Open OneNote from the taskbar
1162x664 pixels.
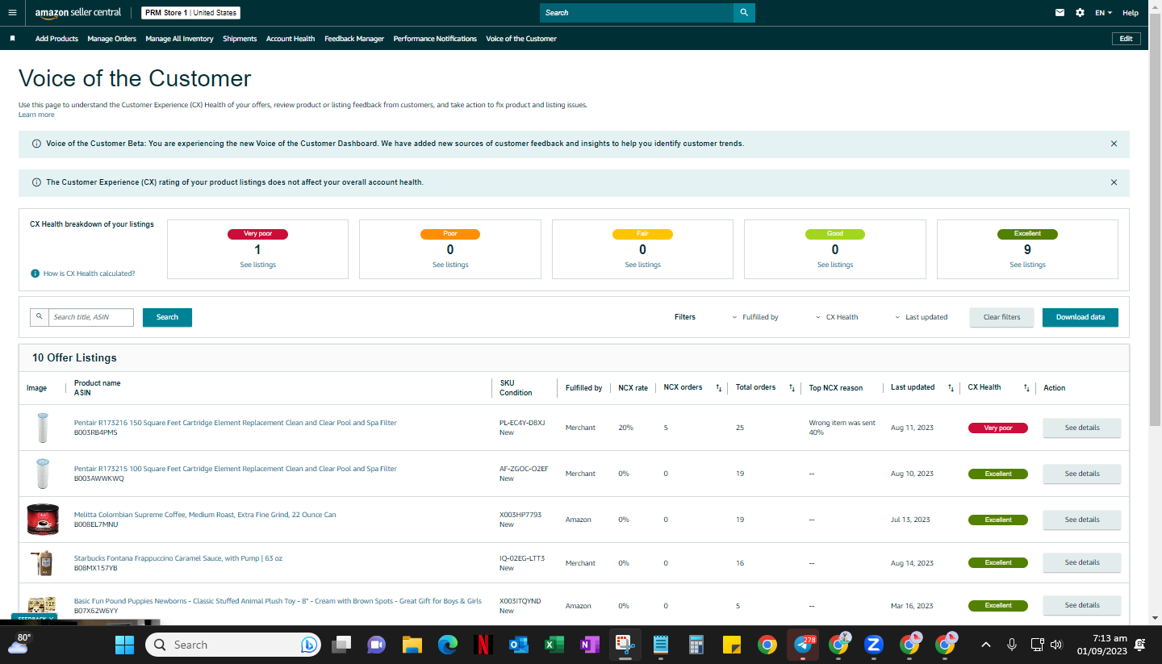click(x=589, y=645)
